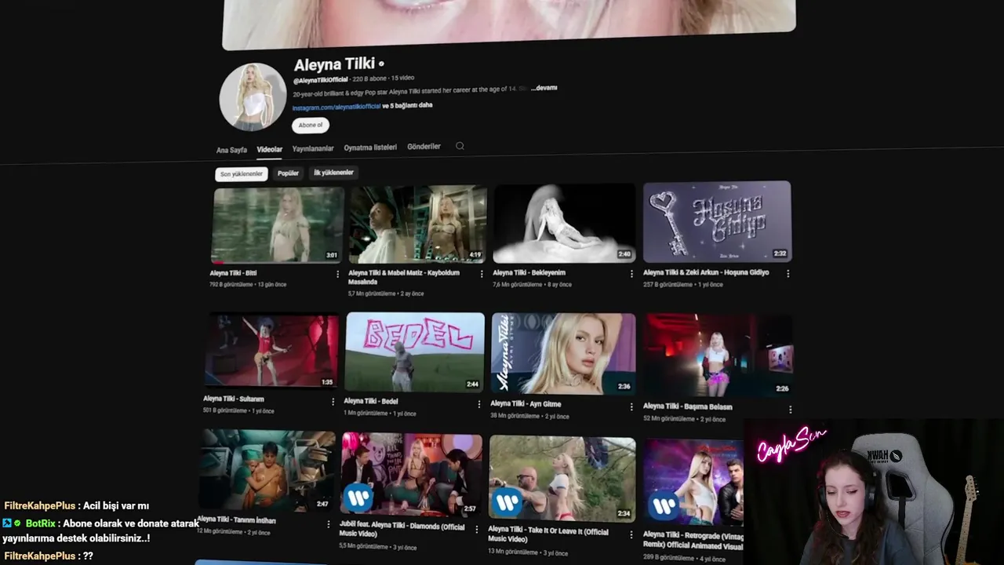Play the Aleyna Tilki - Bitti thumbnail

tap(278, 225)
